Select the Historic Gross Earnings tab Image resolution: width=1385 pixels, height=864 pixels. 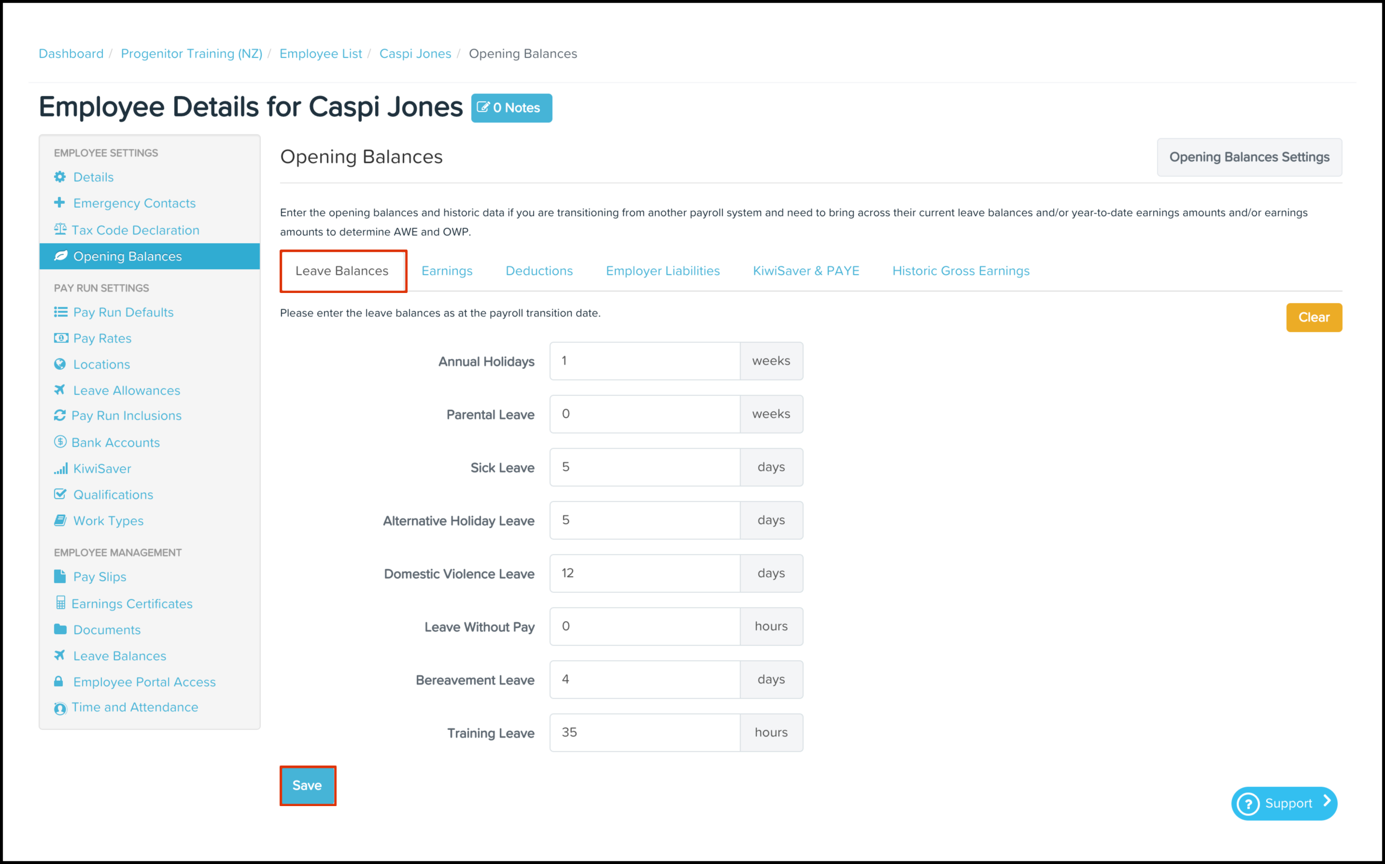tap(961, 271)
